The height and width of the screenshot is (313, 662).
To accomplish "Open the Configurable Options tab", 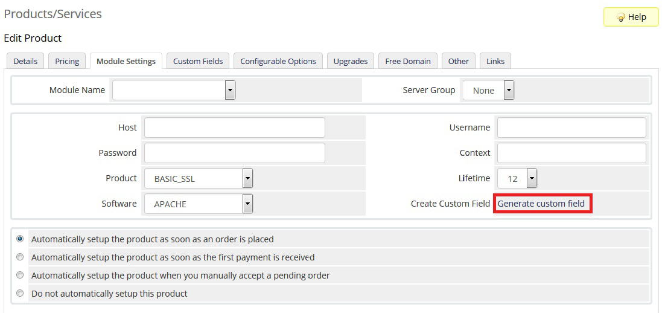I will 278,61.
